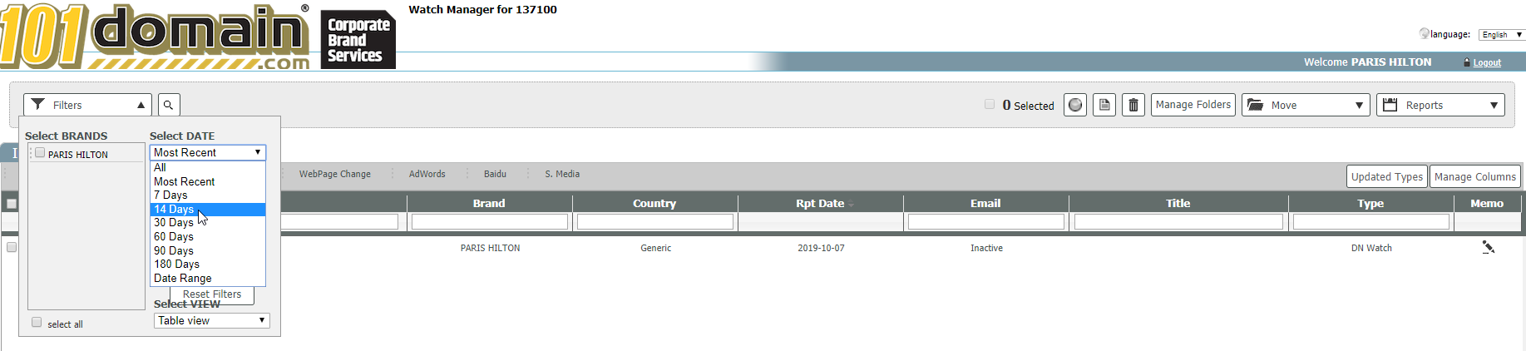Expand the Table view dropdown
This screenshot has width=1526, height=351.
click(x=211, y=320)
